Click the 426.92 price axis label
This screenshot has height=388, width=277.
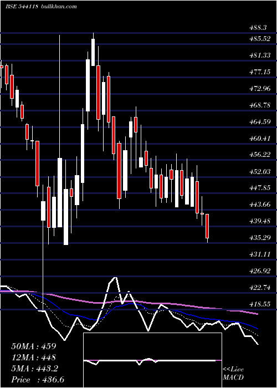pyautogui.click(x=260, y=271)
